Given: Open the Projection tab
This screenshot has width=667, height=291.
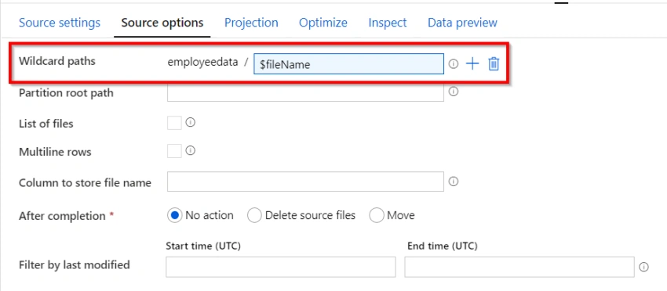Looking at the screenshot, I should tap(251, 23).
